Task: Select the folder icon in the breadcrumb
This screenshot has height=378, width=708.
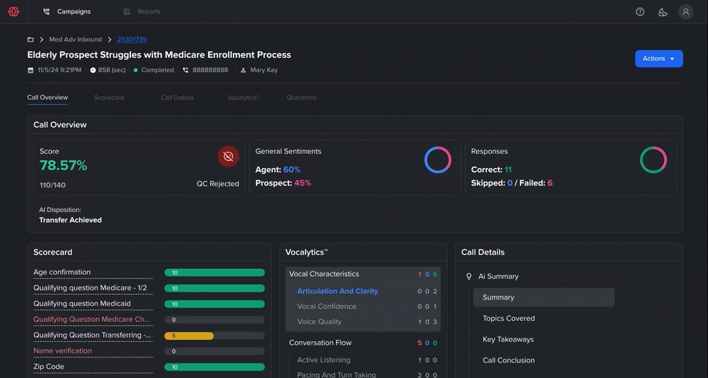Action: pos(30,39)
